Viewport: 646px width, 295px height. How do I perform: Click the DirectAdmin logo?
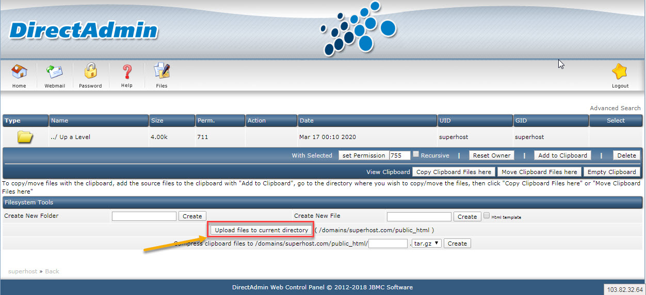(x=84, y=31)
